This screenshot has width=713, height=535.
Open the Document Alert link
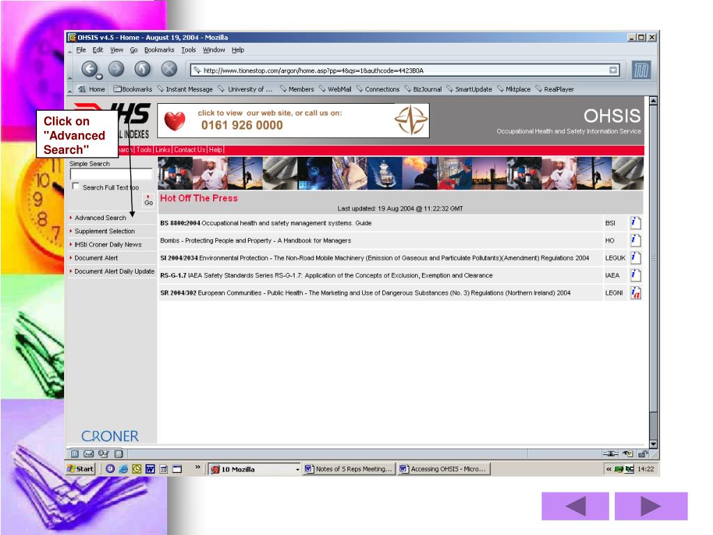click(96, 258)
